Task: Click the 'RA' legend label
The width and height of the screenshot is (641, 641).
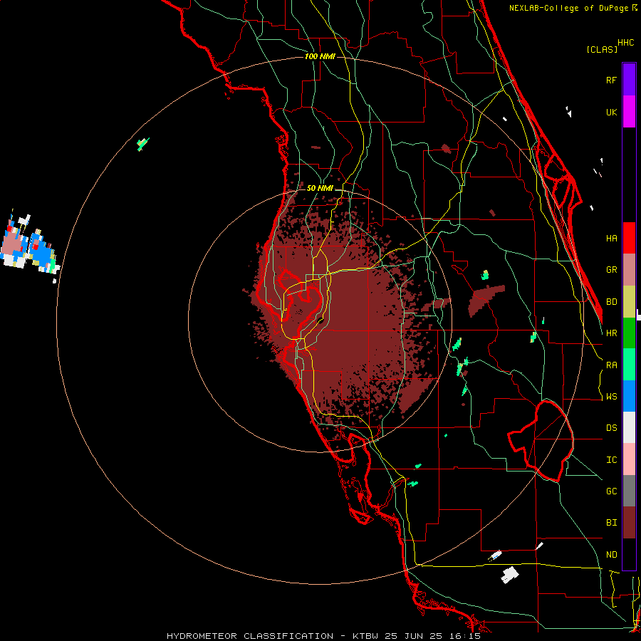Action: coord(611,365)
